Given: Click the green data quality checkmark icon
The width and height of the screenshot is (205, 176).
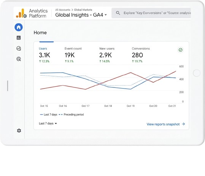Looking at the screenshot, I should [x=181, y=50].
